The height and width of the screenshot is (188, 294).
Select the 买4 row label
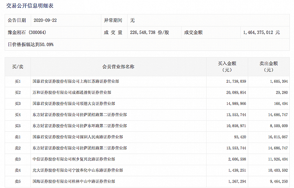(x=18, y=115)
